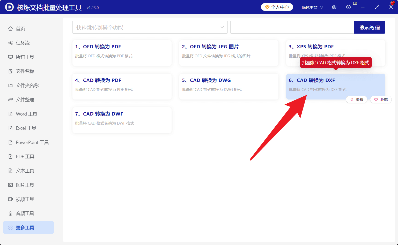Open 任务流 in the sidebar
The image size is (398, 245).
(28, 43)
